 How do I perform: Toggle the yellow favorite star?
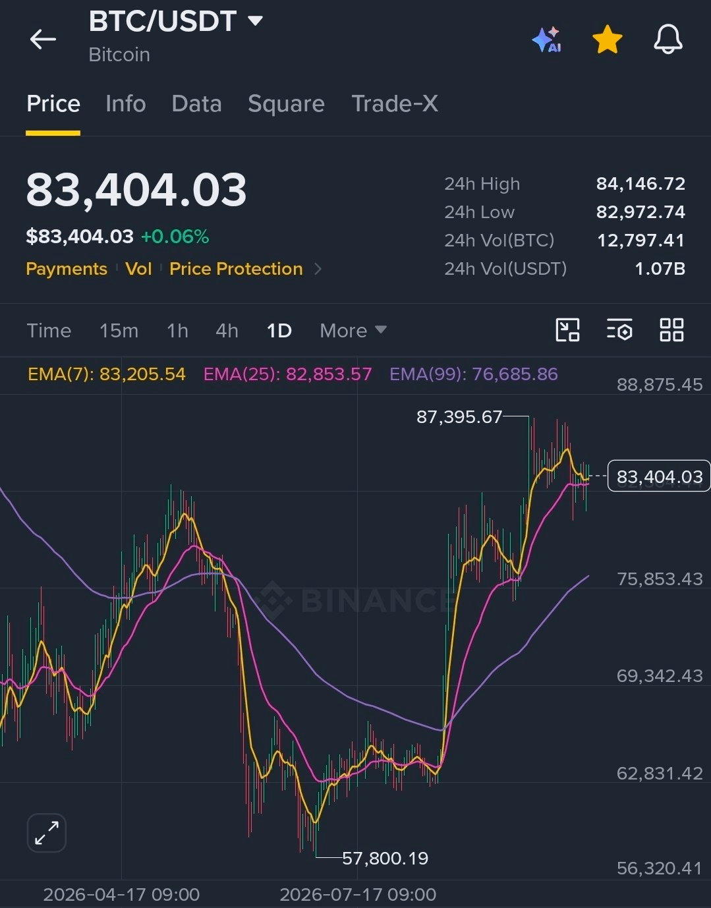[607, 40]
